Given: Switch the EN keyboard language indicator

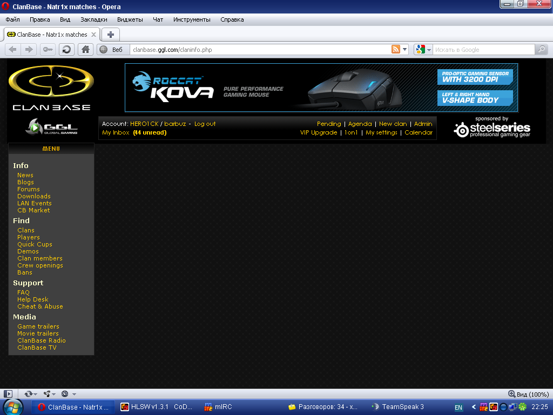Looking at the screenshot, I should click(x=458, y=407).
